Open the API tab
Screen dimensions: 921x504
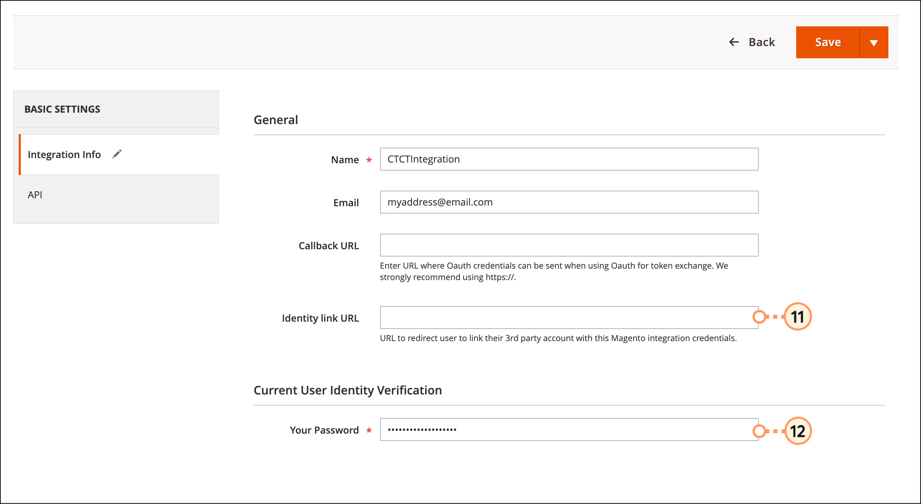pyautogui.click(x=116, y=195)
